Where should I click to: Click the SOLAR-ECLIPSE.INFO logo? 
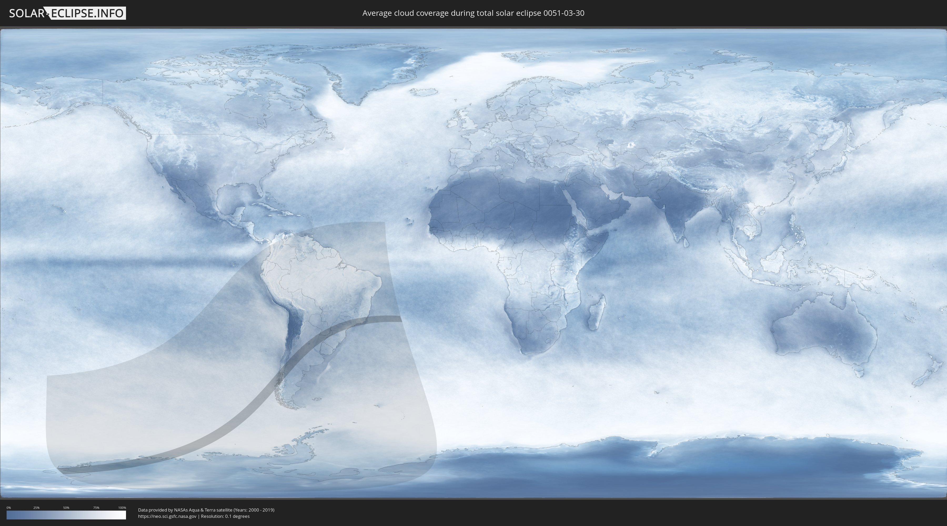tap(67, 13)
